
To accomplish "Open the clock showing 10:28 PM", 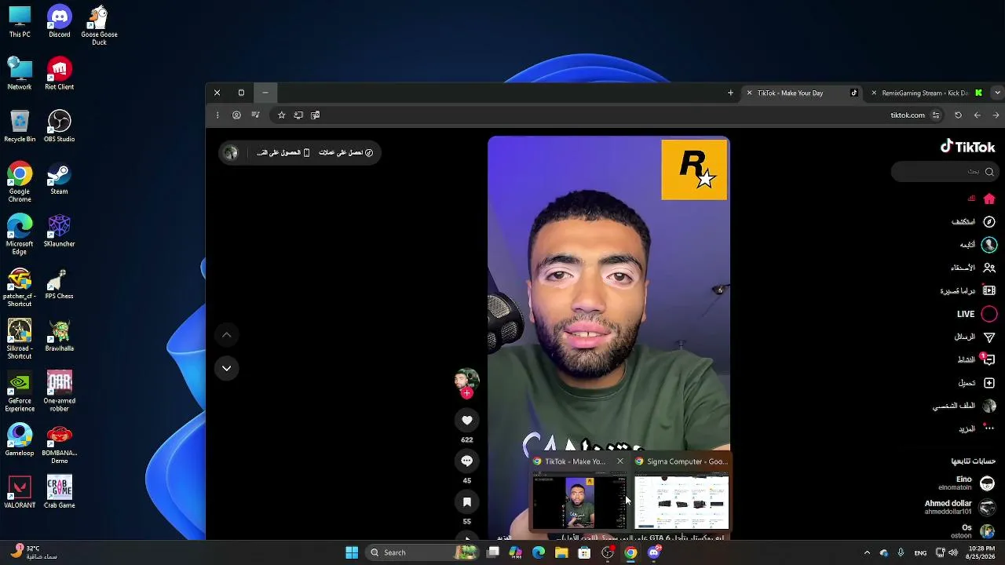I will tap(981, 552).
